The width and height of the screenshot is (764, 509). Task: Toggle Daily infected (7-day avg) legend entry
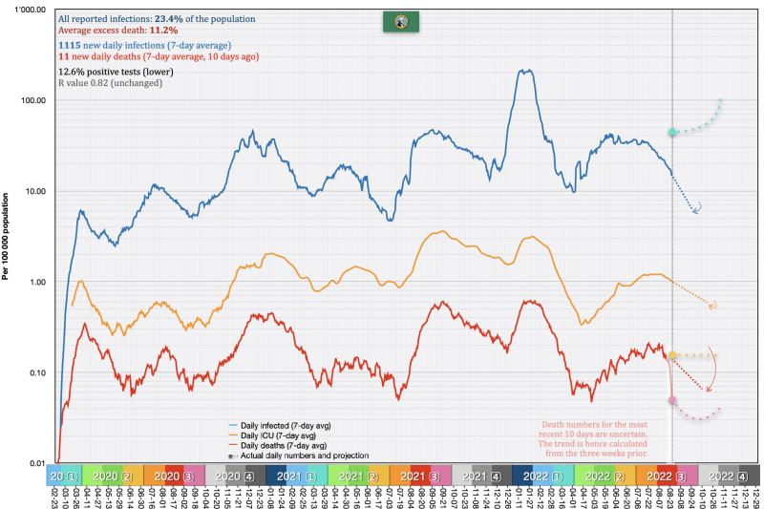(281, 425)
